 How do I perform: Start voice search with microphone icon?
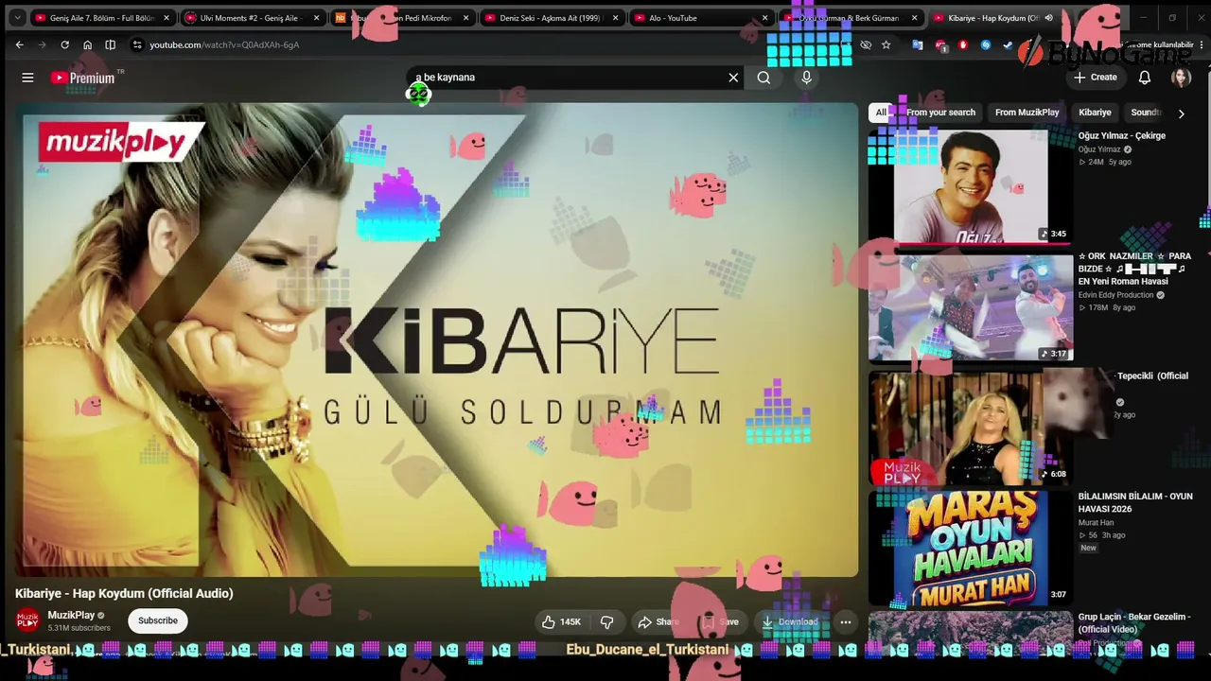(x=806, y=78)
